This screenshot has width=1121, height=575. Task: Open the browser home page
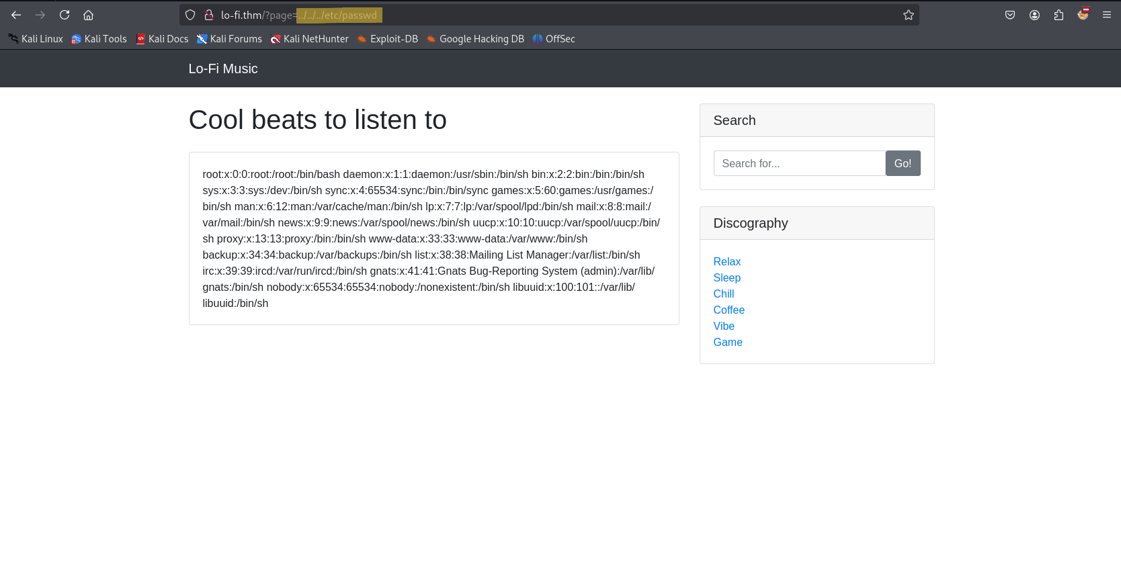coord(88,15)
